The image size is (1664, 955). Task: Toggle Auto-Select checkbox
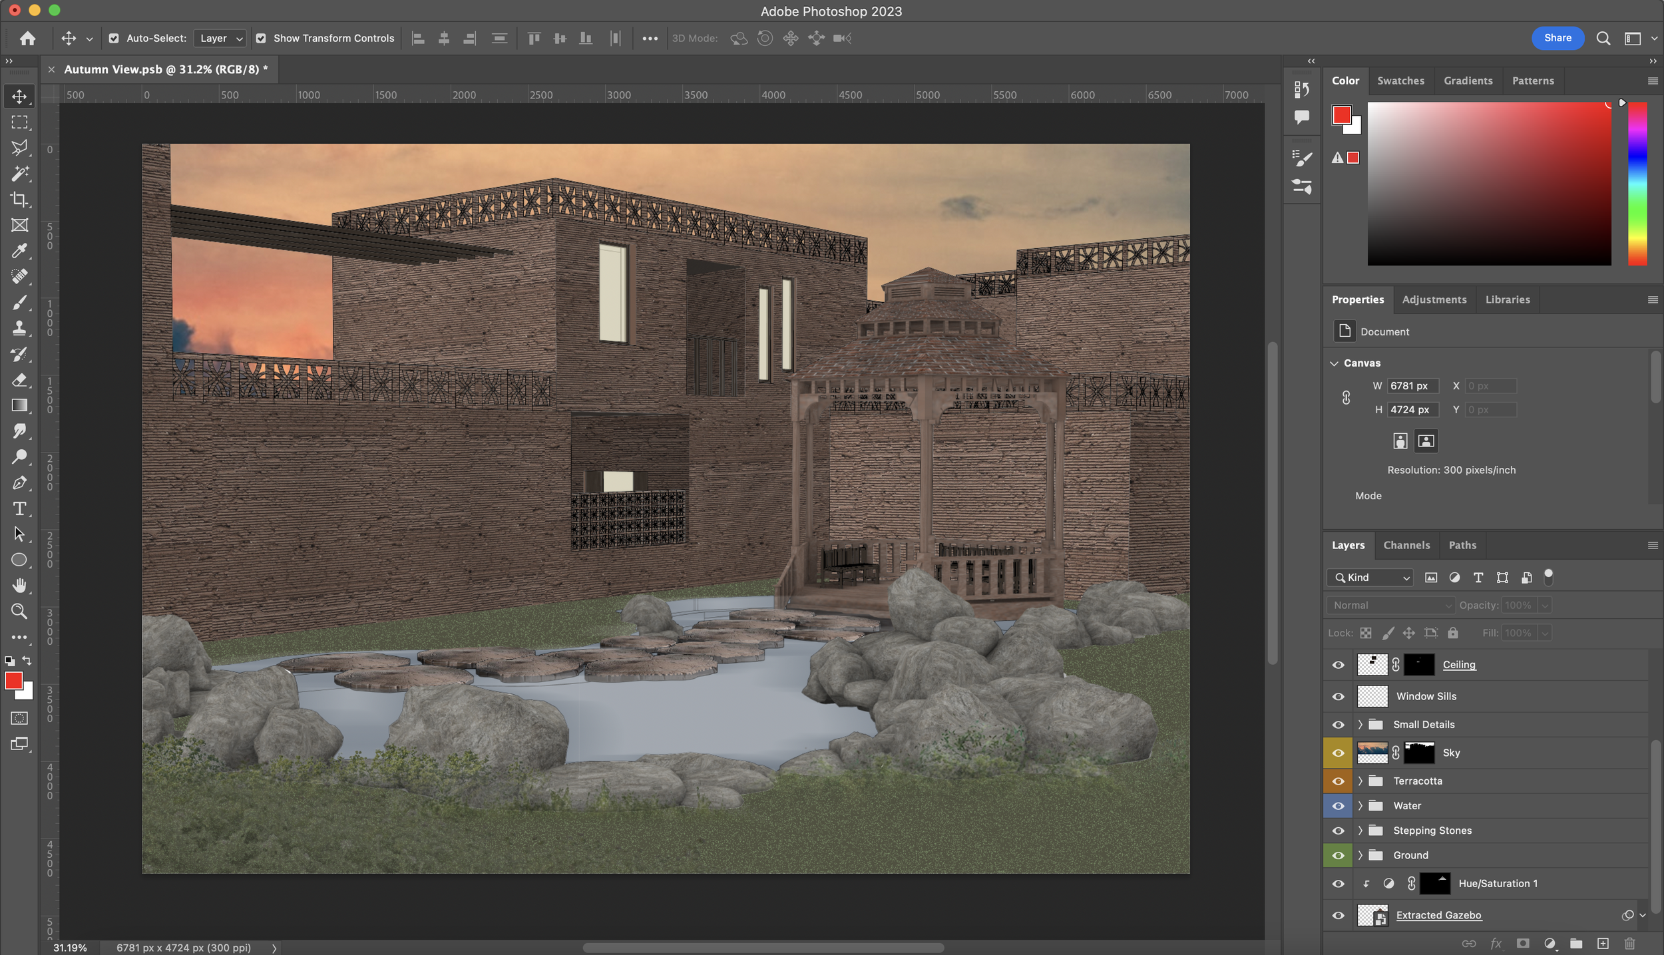114,39
